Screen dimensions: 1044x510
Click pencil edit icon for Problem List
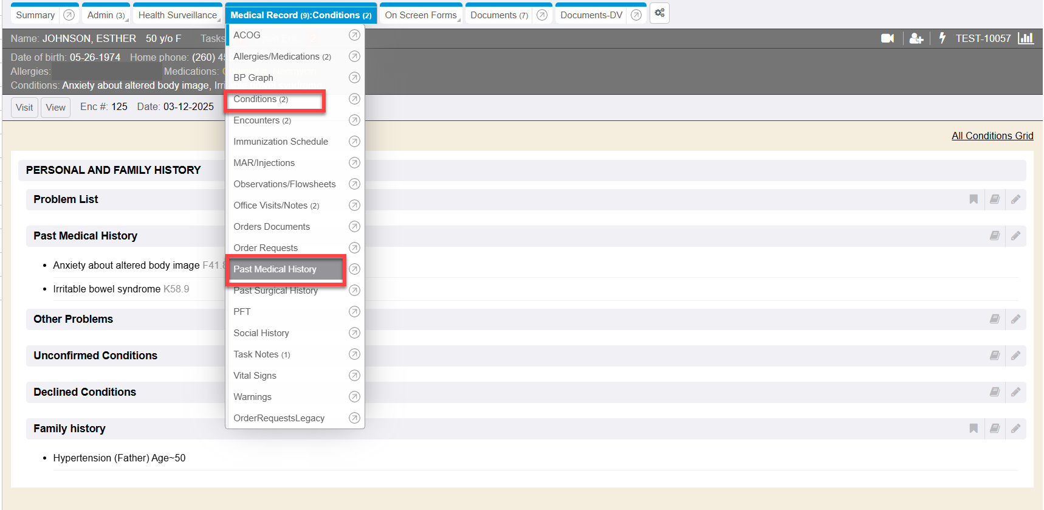coord(1015,199)
